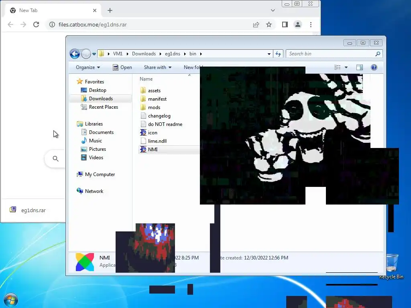The width and height of the screenshot is (411, 308).
Task: Open Chrome three-dot menu
Action: pyautogui.click(x=311, y=24)
